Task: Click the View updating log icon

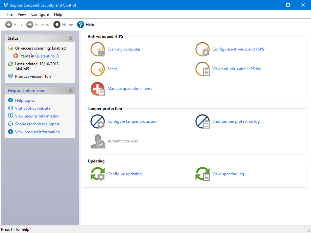Action: pos(203,174)
